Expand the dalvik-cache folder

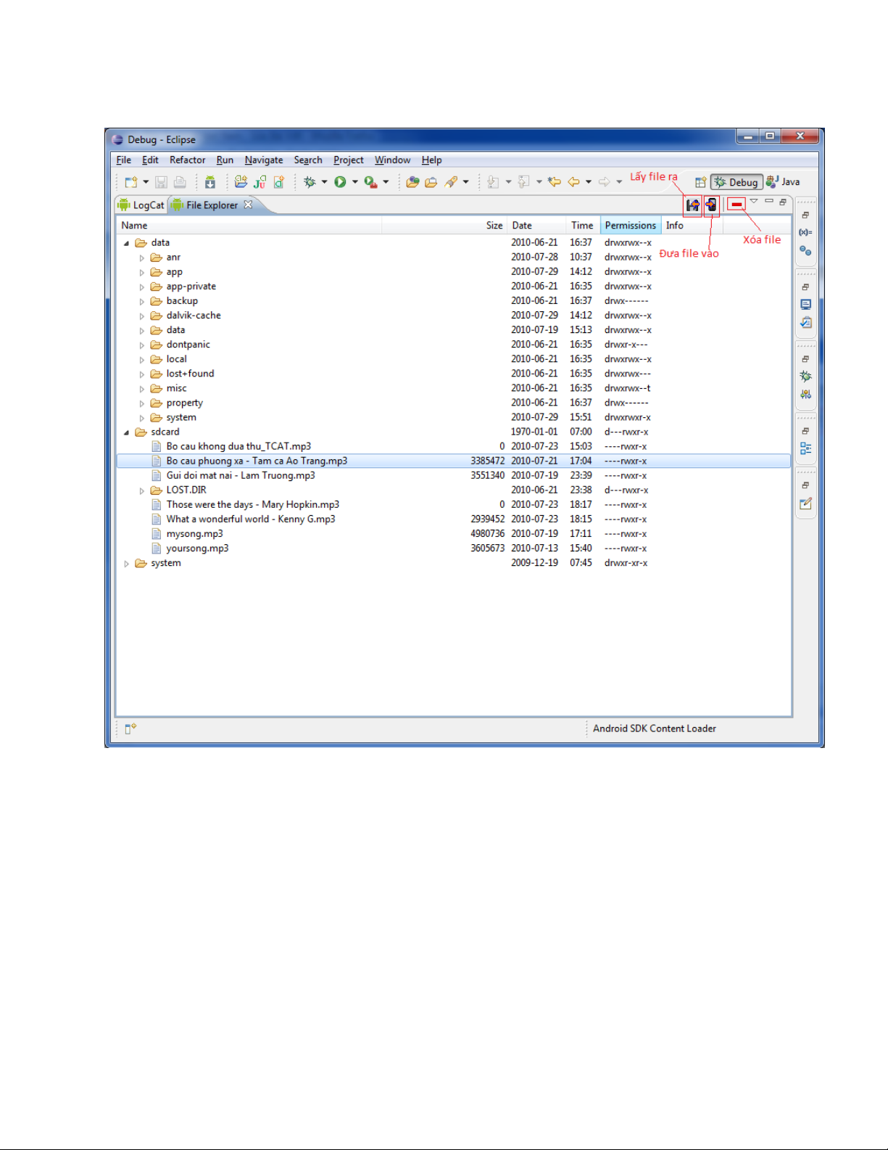click(142, 316)
